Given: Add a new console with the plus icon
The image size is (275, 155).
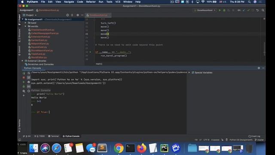Looking at the screenshot, I should coord(24,96).
